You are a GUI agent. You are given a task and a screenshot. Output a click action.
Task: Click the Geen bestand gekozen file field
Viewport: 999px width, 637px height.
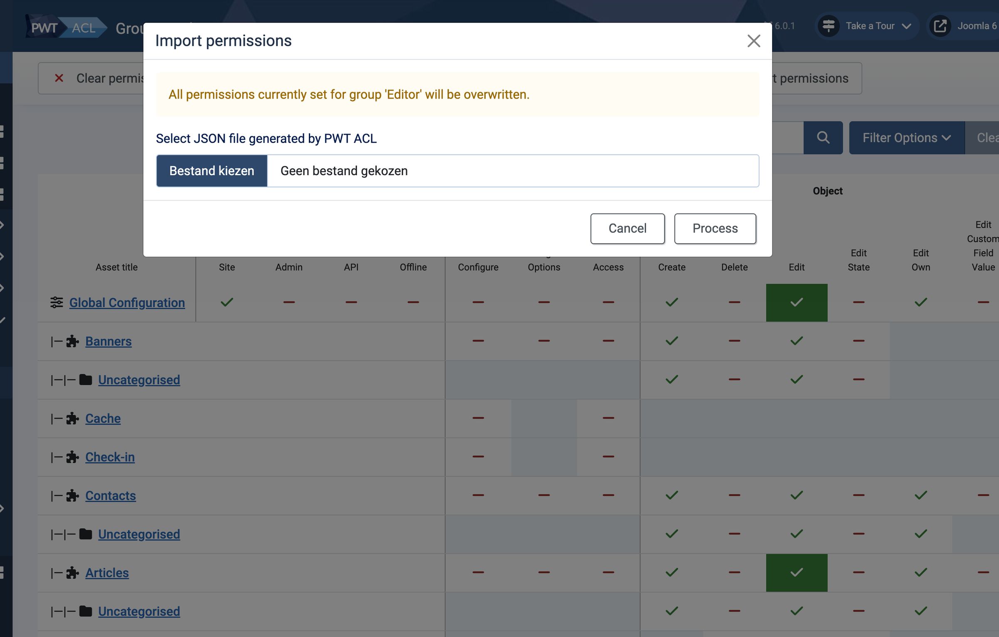point(513,171)
